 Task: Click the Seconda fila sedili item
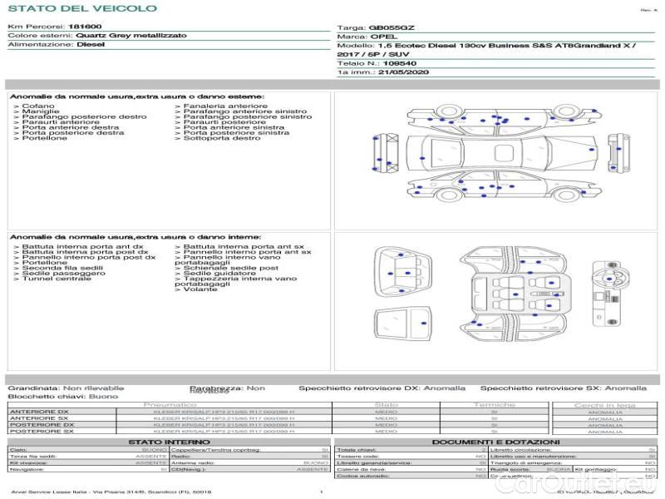coord(58,268)
